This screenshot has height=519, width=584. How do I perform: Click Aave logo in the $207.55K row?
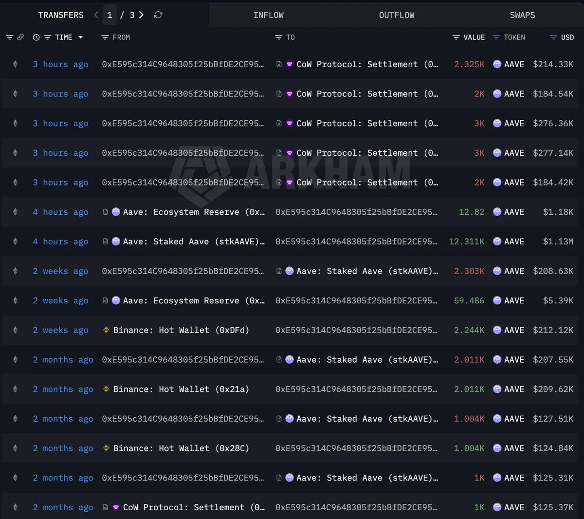tap(289, 360)
